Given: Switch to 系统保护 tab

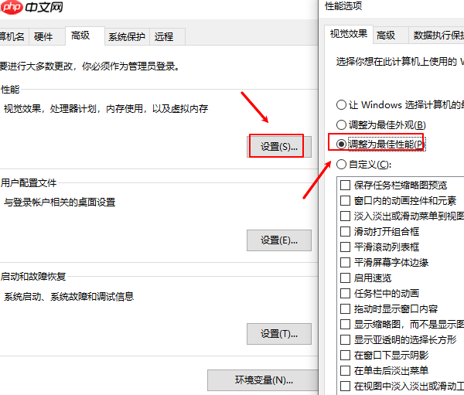Looking at the screenshot, I should point(127,36).
